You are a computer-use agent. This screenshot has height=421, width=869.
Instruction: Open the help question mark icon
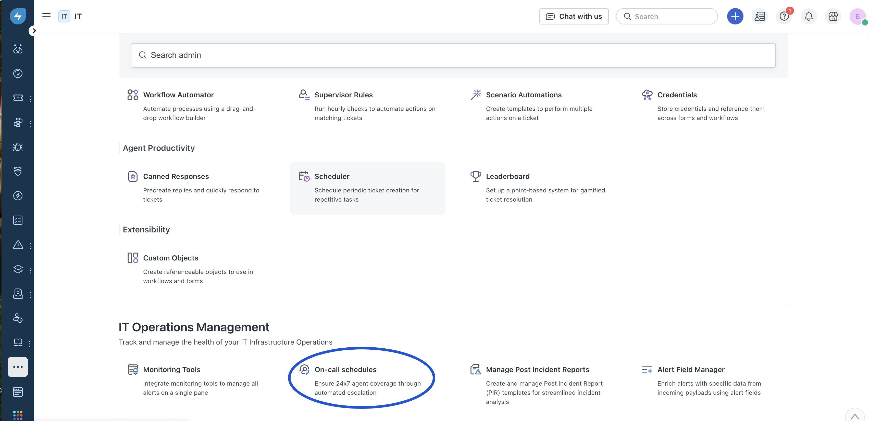784,17
